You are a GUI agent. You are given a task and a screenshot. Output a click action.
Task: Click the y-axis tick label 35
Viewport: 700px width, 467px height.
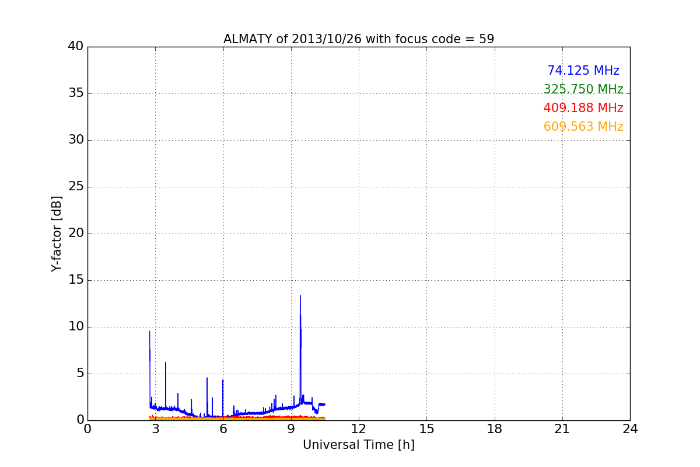(75, 93)
